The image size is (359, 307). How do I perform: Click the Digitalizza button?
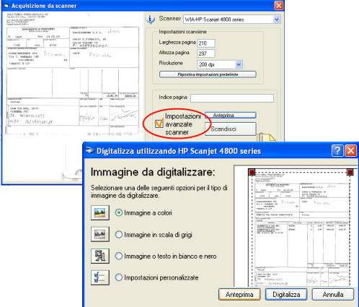click(286, 294)
